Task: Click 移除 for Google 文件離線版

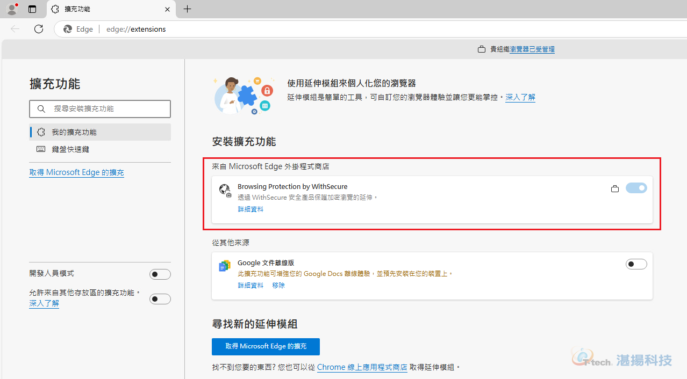Action: (278, 286)
